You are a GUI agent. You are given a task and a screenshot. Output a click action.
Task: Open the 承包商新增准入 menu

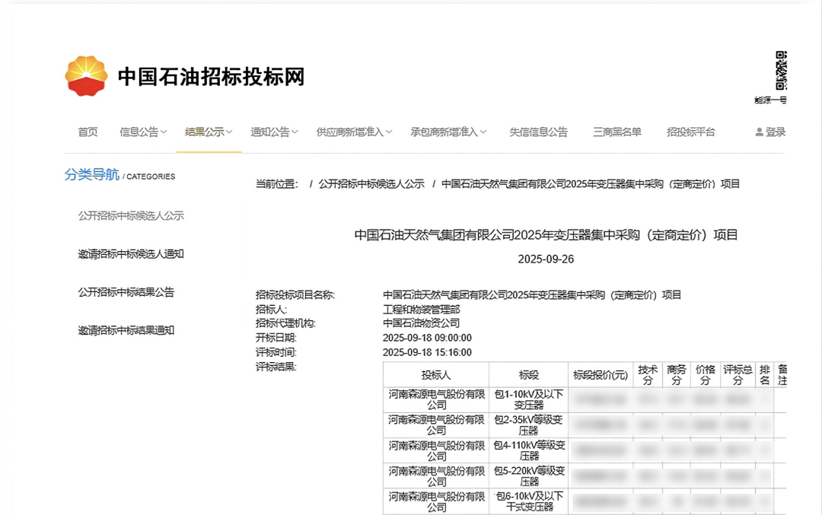coord(444,132)
